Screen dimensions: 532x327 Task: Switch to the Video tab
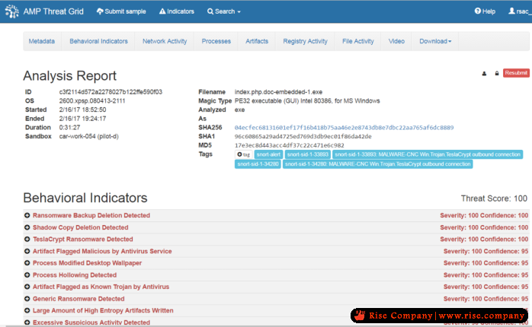point(396,41)
